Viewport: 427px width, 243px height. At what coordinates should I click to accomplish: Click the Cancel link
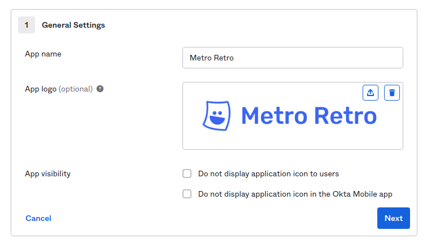point(38,218)
